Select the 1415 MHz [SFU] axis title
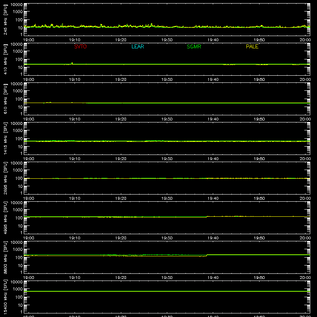This screenshot has width=317, height=317. pos(6,138)
